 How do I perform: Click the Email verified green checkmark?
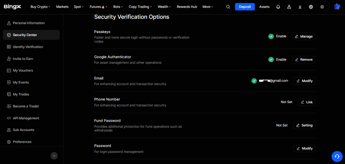coord(254,81)
